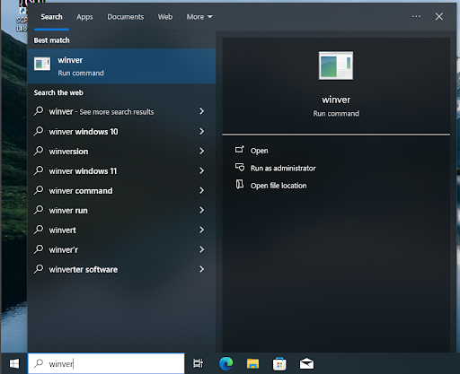Image resolution: width=460 pixels, height=374 pixels.
Task: Open the Windows Start menu
Action: pos(14,363)
